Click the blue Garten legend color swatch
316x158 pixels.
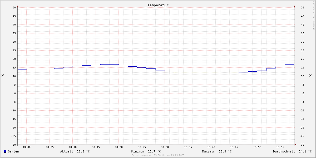(x=5, y=151)
